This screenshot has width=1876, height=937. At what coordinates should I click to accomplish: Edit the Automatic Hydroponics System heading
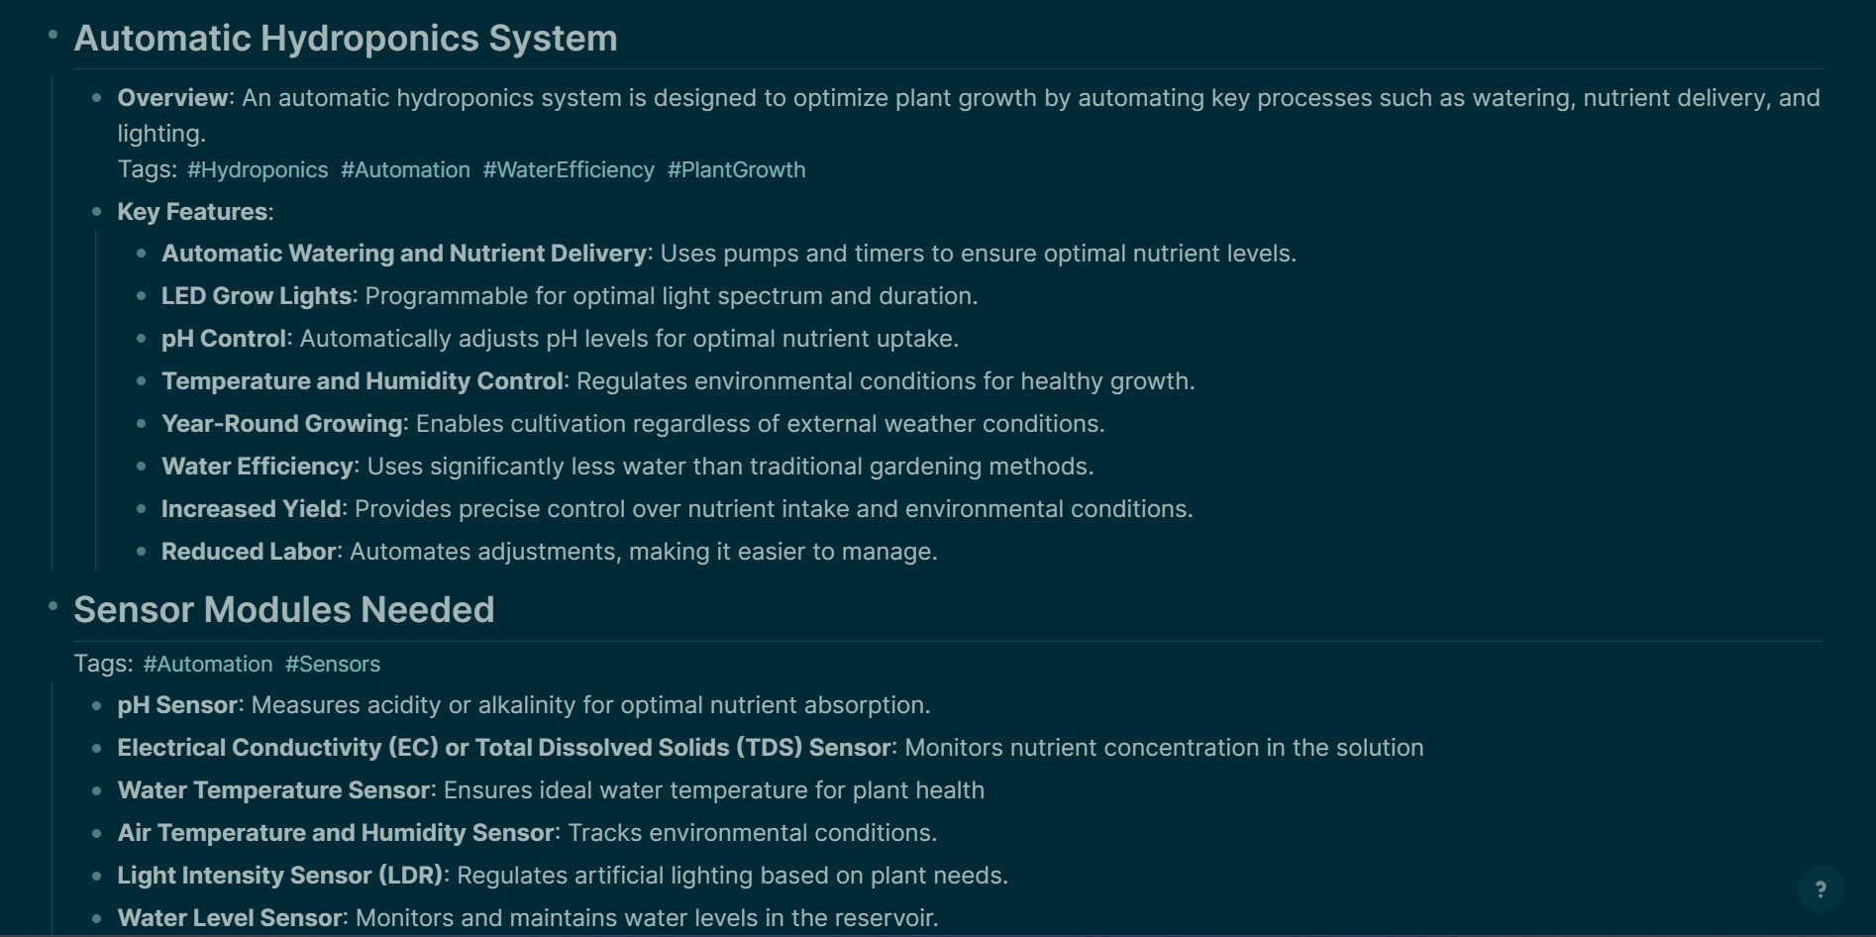346,39
